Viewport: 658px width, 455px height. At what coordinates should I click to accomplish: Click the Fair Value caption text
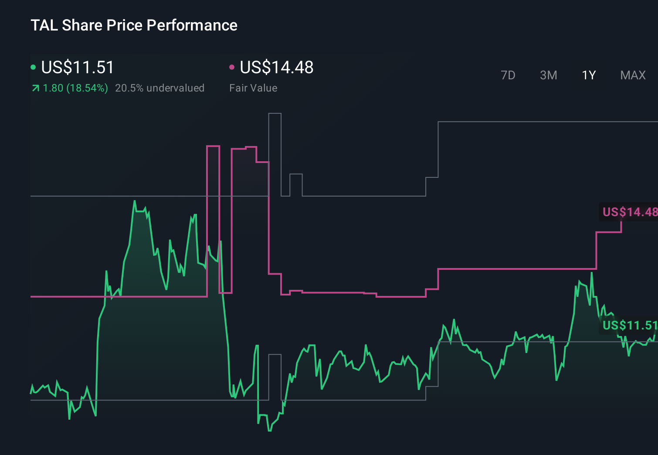click(x=253, y=88)
